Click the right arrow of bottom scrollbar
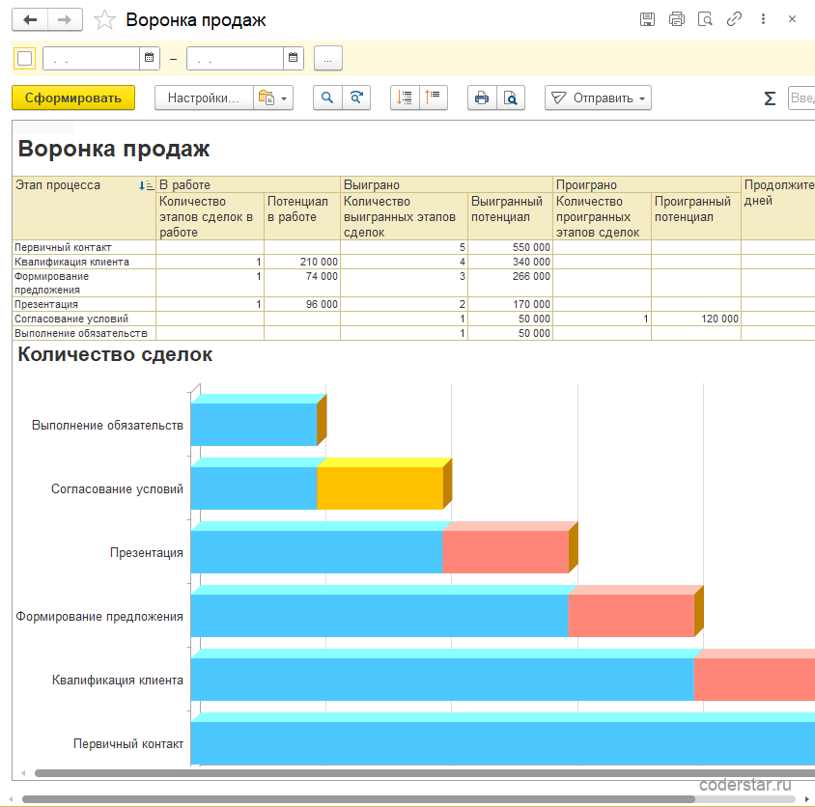815x807 pixels. (x=806, y=799)
